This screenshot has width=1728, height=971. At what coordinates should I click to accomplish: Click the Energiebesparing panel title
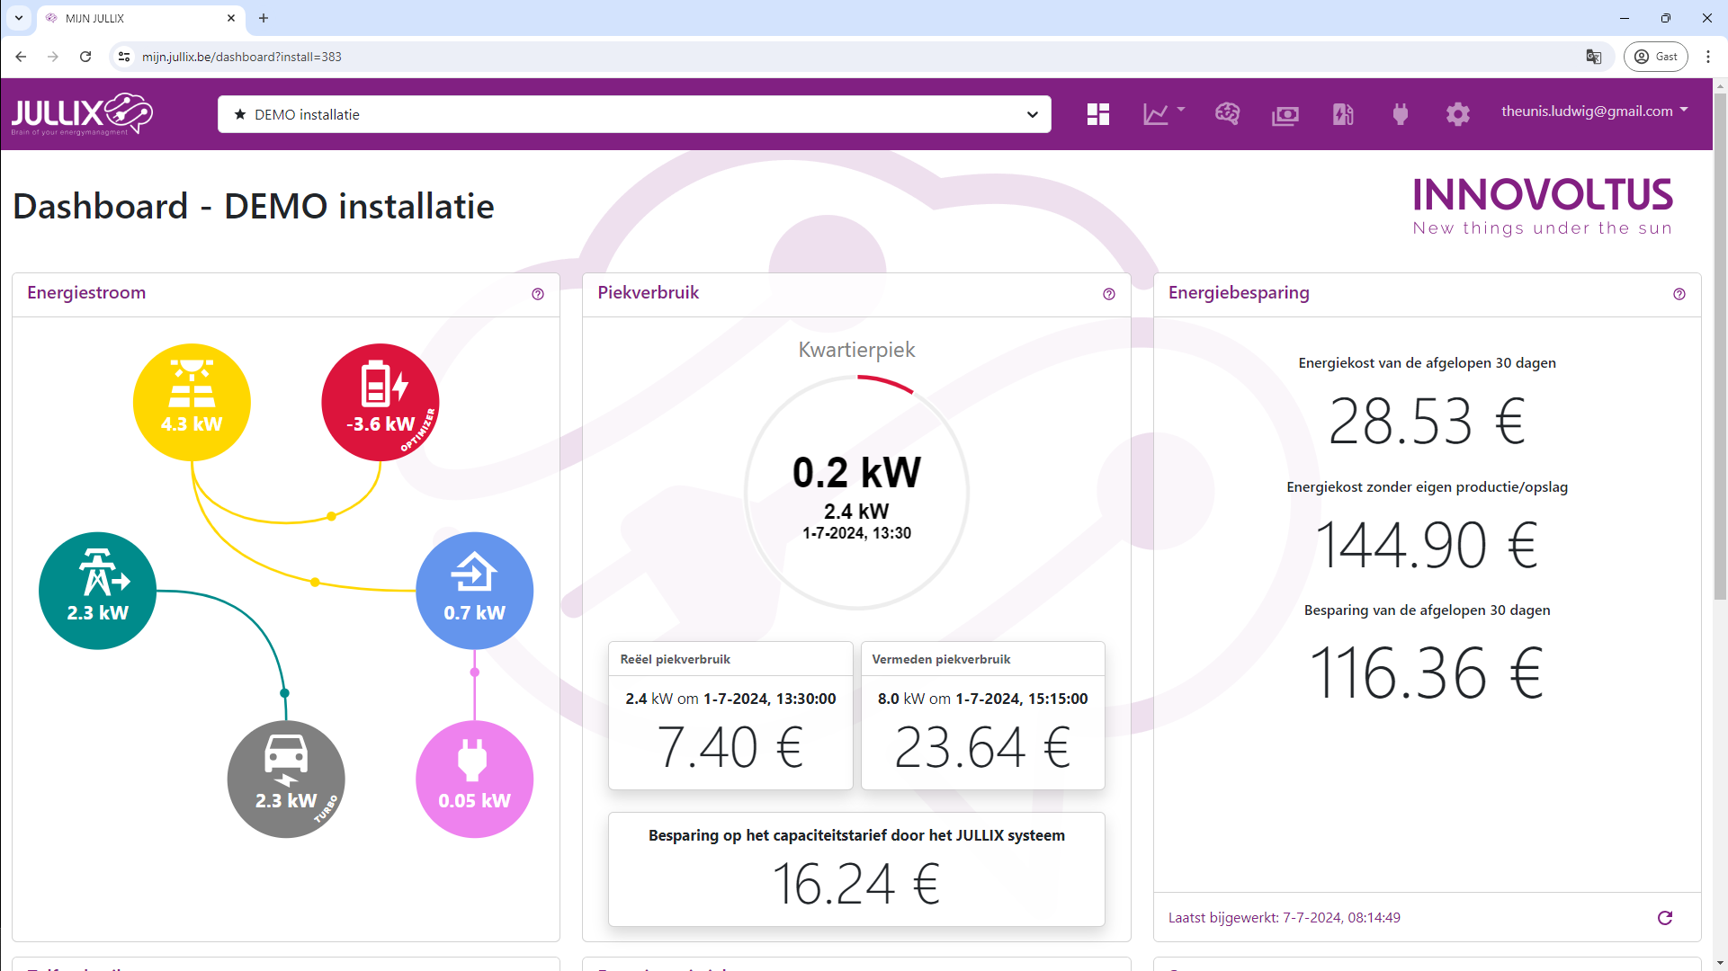(1239, 293)
